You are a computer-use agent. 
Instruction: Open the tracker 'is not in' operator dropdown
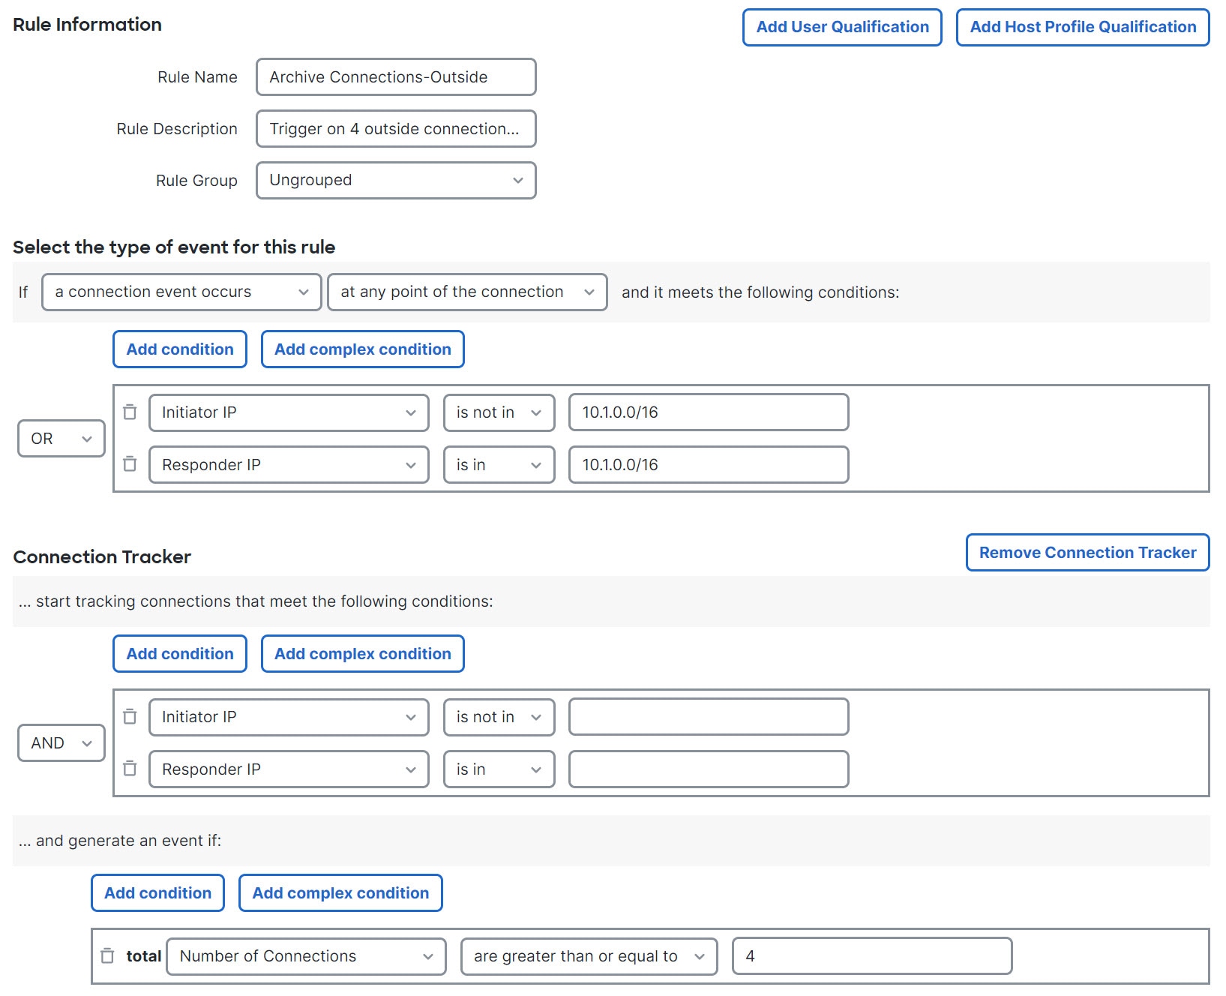499,717
